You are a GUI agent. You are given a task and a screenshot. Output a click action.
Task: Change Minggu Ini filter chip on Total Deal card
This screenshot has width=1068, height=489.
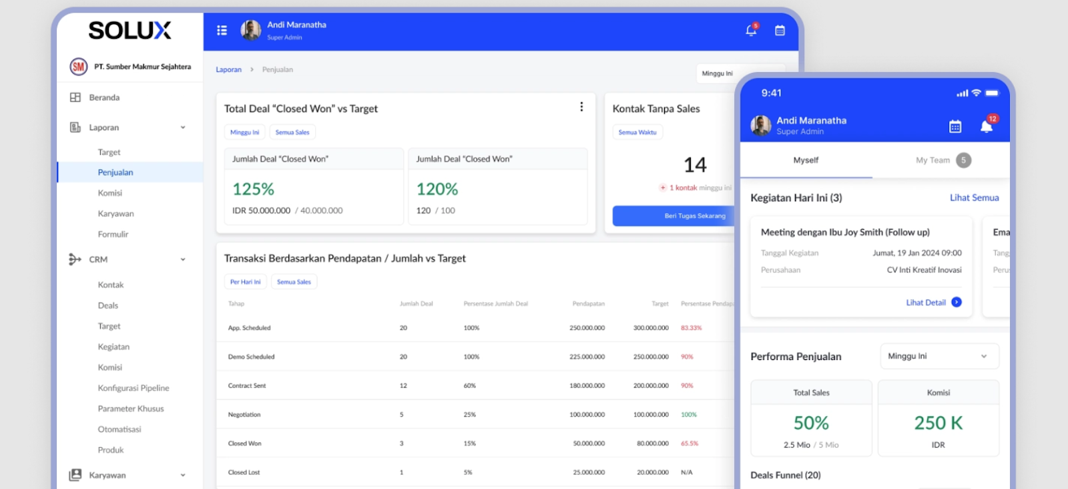(x=245, y=132)
